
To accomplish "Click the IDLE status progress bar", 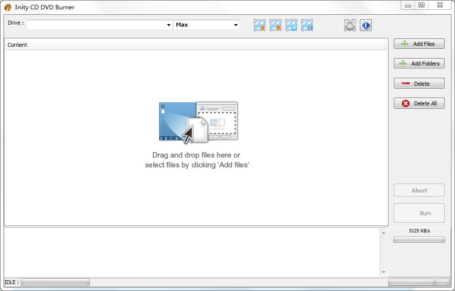I will pos(55,283).
